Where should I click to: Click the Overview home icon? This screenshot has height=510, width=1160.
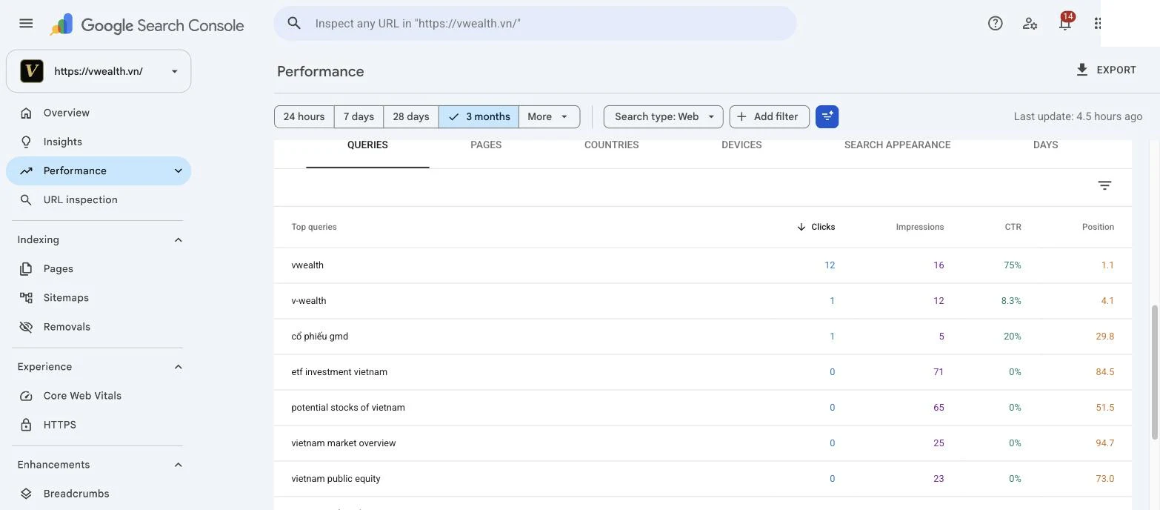coord(26,113)
